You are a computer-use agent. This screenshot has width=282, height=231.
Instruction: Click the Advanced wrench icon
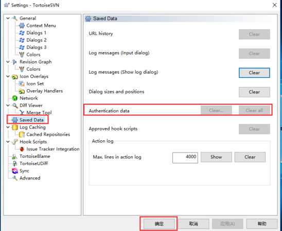click(15, 178)
